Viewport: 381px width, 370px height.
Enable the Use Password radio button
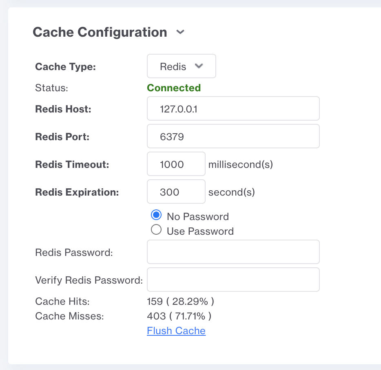coord(156,229)
